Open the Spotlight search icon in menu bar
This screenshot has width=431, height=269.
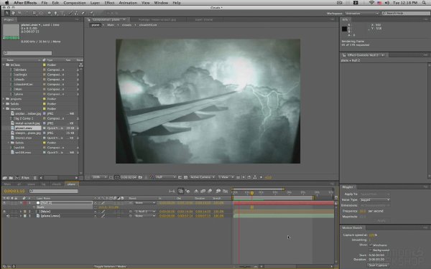(x=424, y=3)
